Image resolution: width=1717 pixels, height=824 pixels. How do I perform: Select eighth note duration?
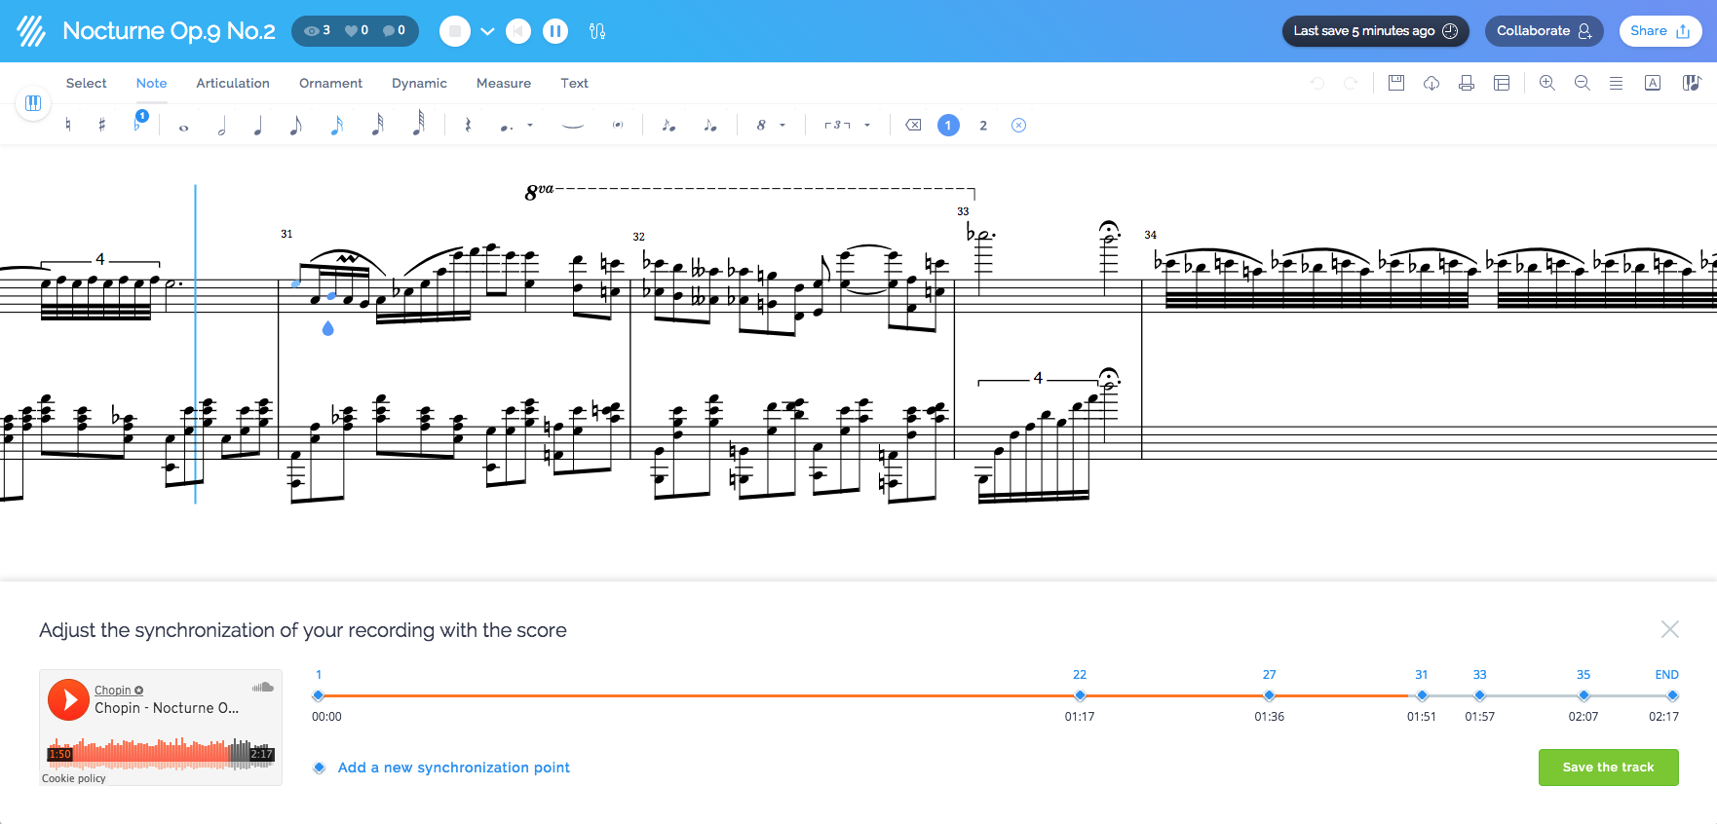click(296, 125)
